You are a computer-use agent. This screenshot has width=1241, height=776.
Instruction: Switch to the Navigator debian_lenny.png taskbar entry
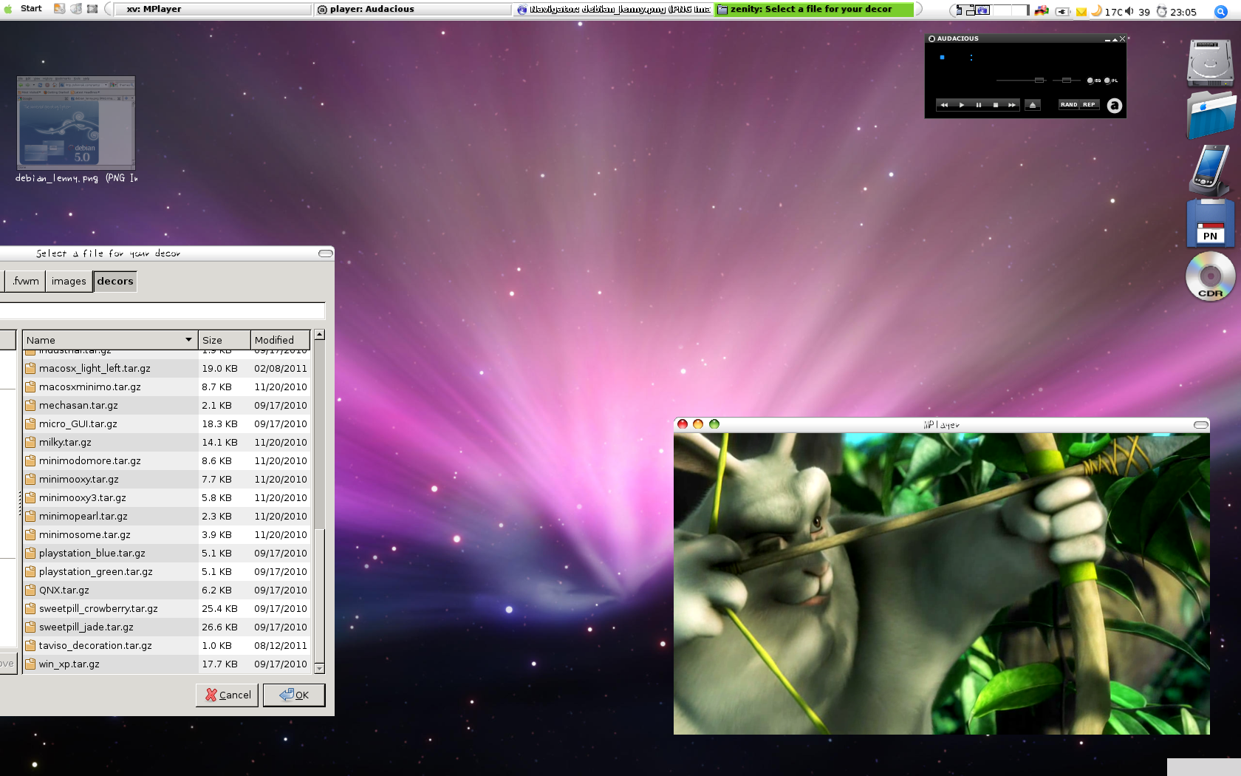(613, 9)
